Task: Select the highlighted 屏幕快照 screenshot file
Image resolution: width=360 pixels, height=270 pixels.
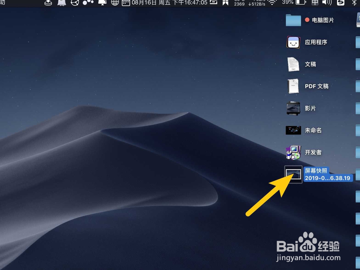Action: tap(293, 174)
